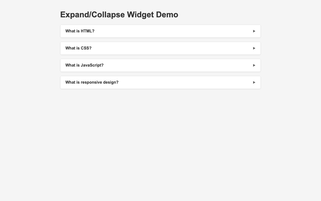
Task: Expand the 'What is HTML?' accordion item
Action: pyautogui.click(x=160, y=31)
